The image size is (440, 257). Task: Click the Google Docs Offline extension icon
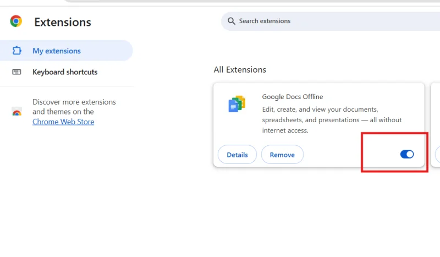(x=237, y=104)
